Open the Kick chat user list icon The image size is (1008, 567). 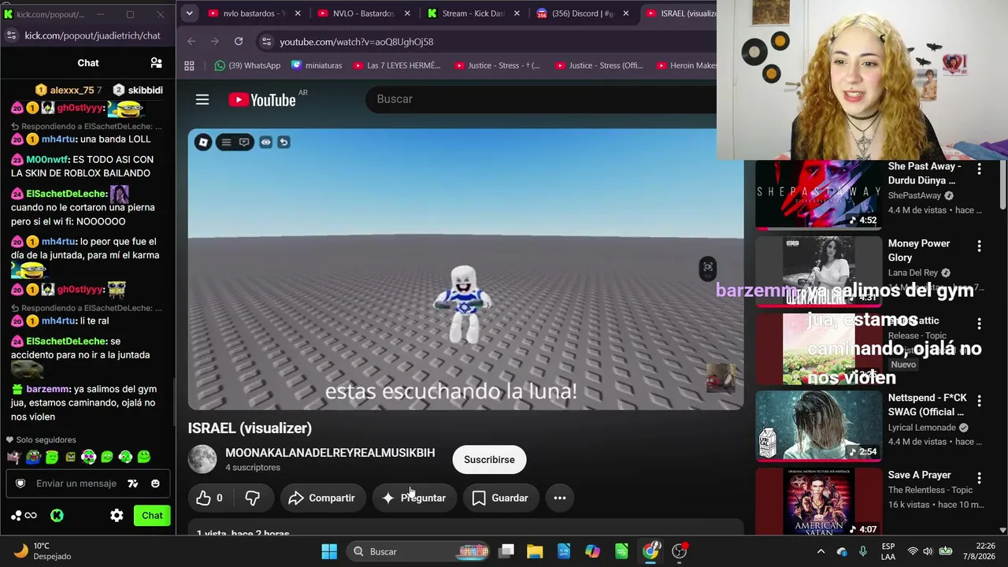[x=156, y=63]
